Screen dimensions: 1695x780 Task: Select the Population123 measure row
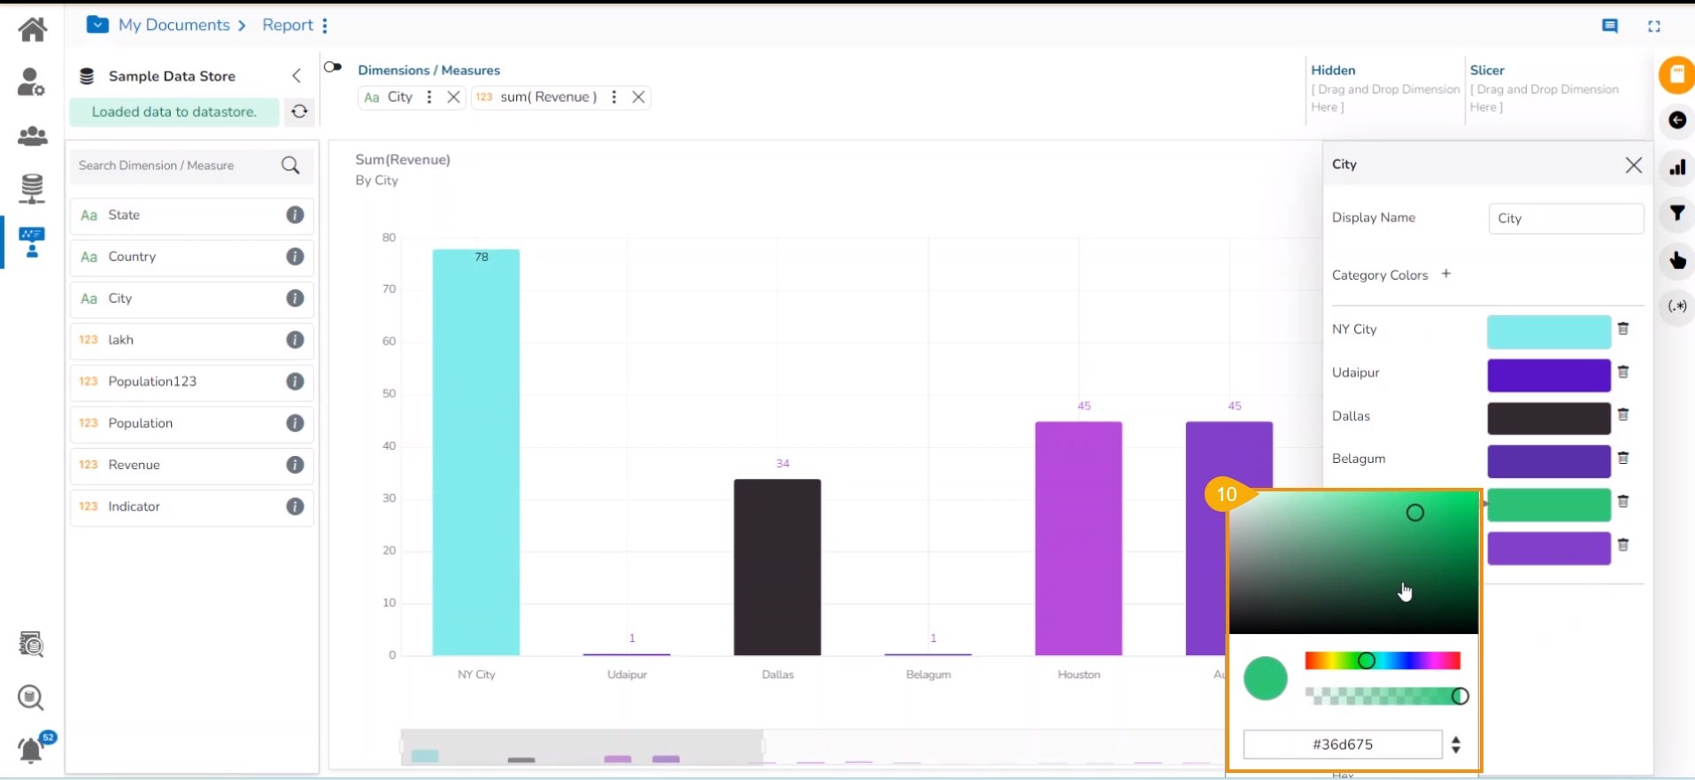[192, 382]
